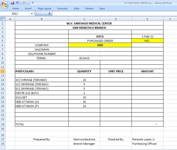Select the Marissa Bautista cell
The width and height of the screenshot is (177, 150).
84,139
